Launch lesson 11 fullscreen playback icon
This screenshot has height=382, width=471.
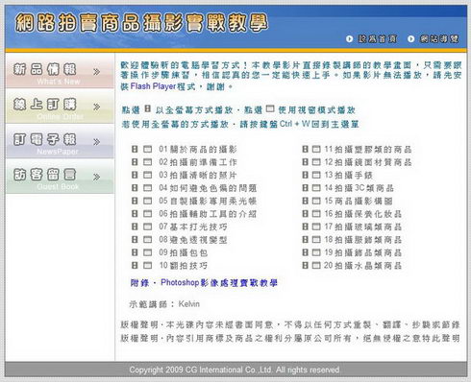click(306, 149)
